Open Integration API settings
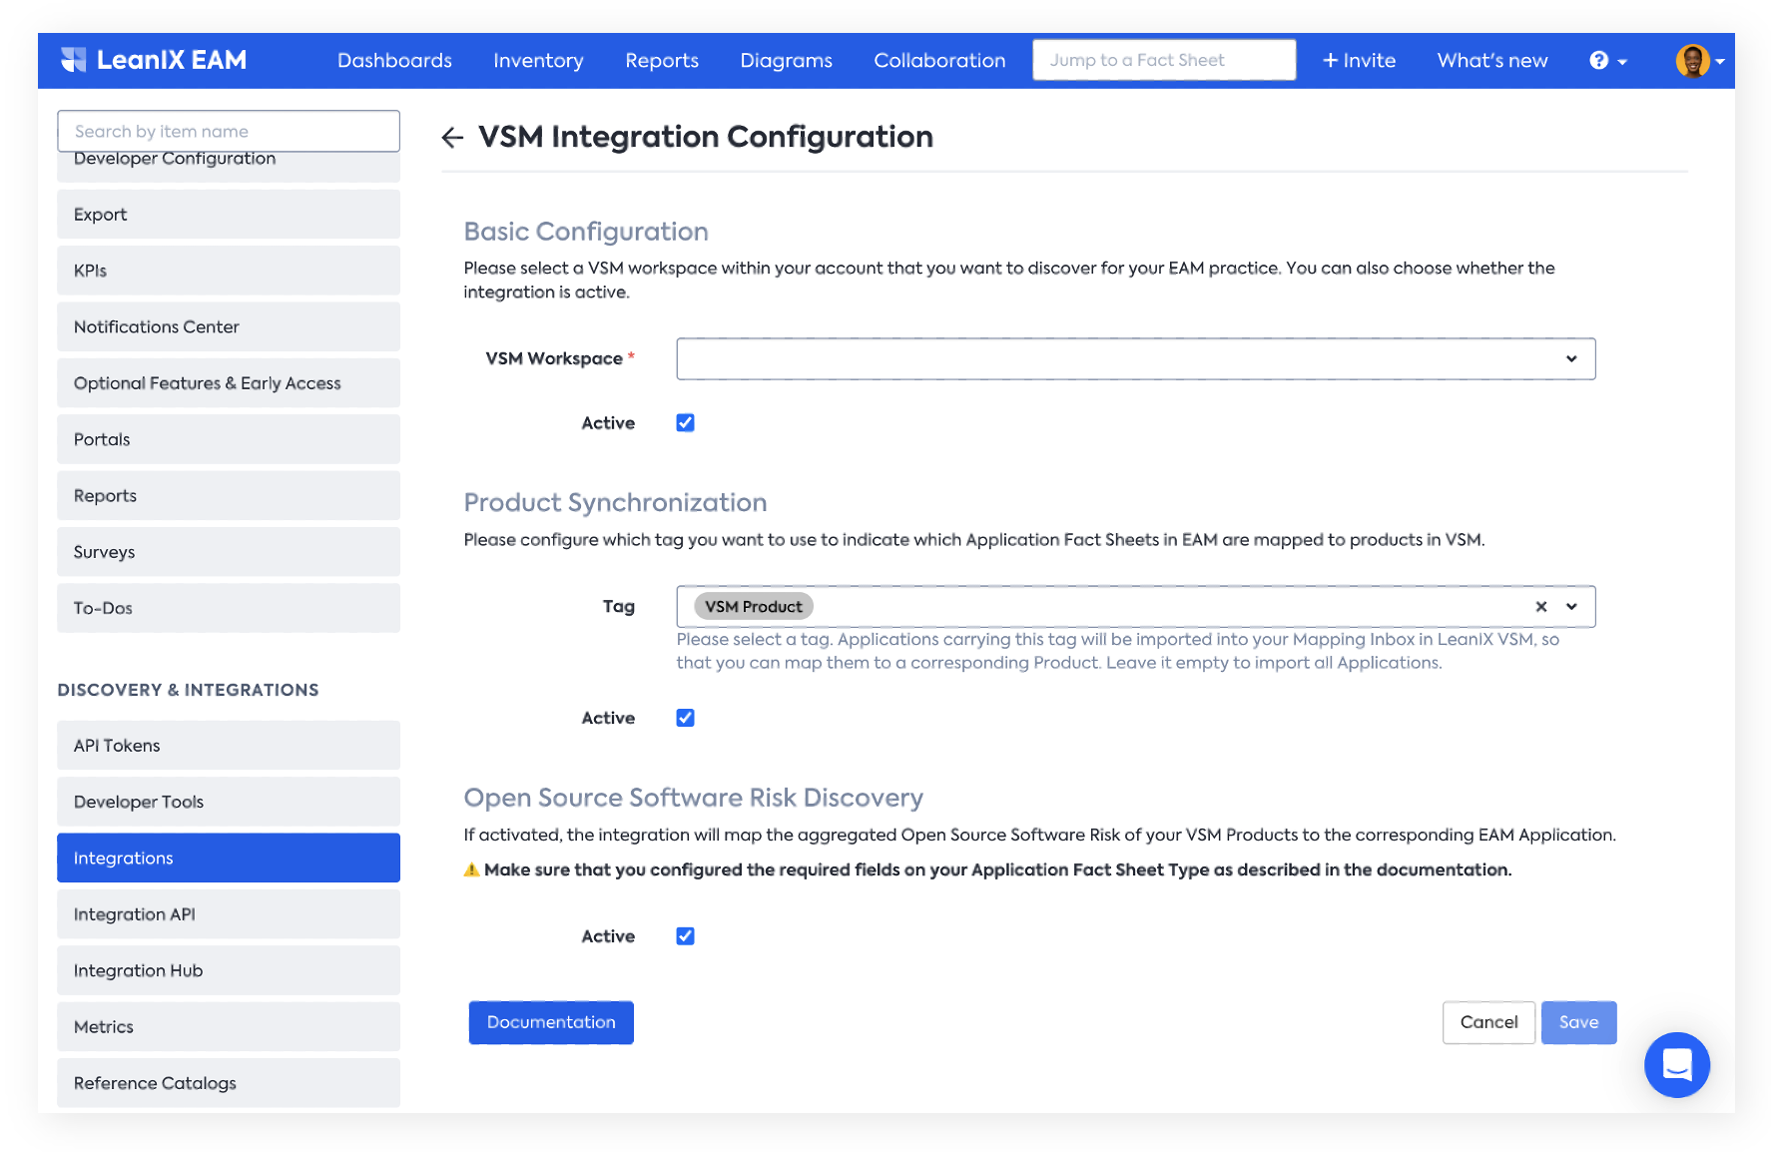 point(229,913)
